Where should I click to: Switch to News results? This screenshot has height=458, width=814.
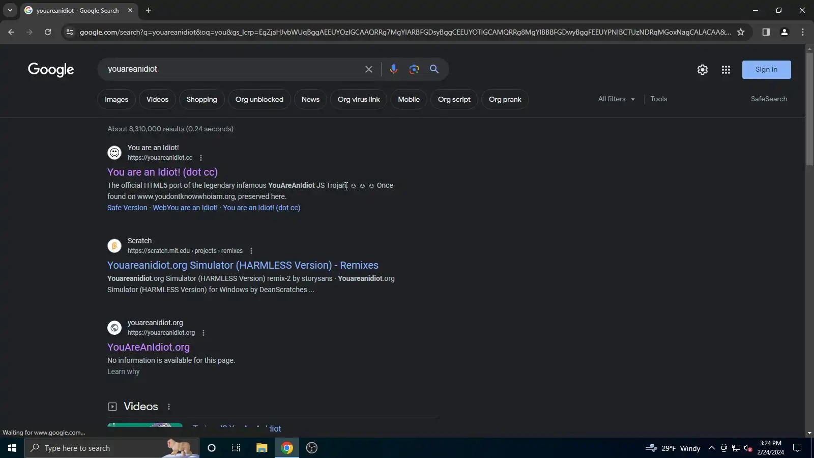click(310, 100)
